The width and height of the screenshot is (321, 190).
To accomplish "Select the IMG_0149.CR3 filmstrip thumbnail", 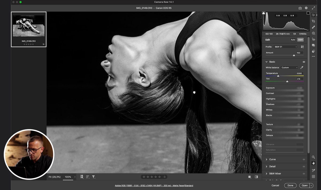I will pos(29,29).
